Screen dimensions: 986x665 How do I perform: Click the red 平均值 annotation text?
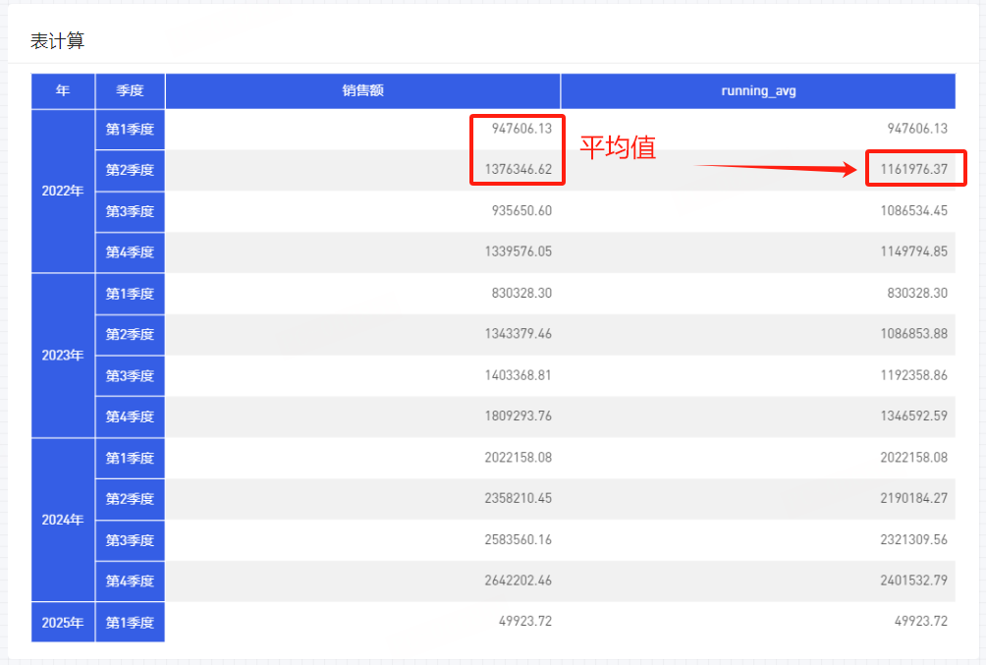pyautogui.click(x=617, y=148)
